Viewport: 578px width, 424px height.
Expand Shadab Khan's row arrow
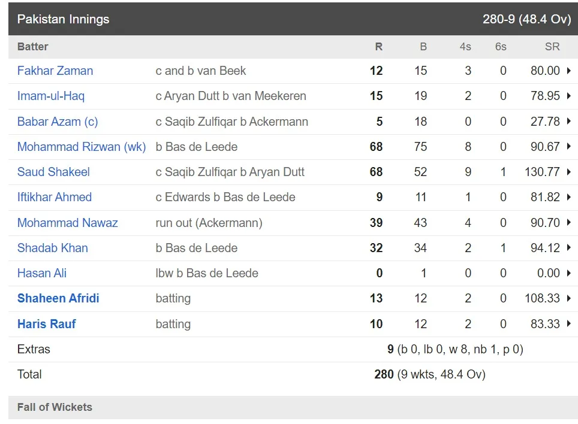(568, 248)
